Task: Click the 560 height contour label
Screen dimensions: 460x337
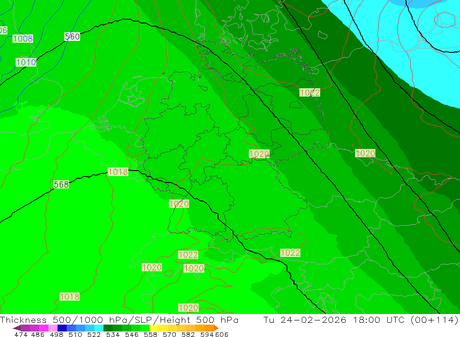Action: click(x=72, y=37)
